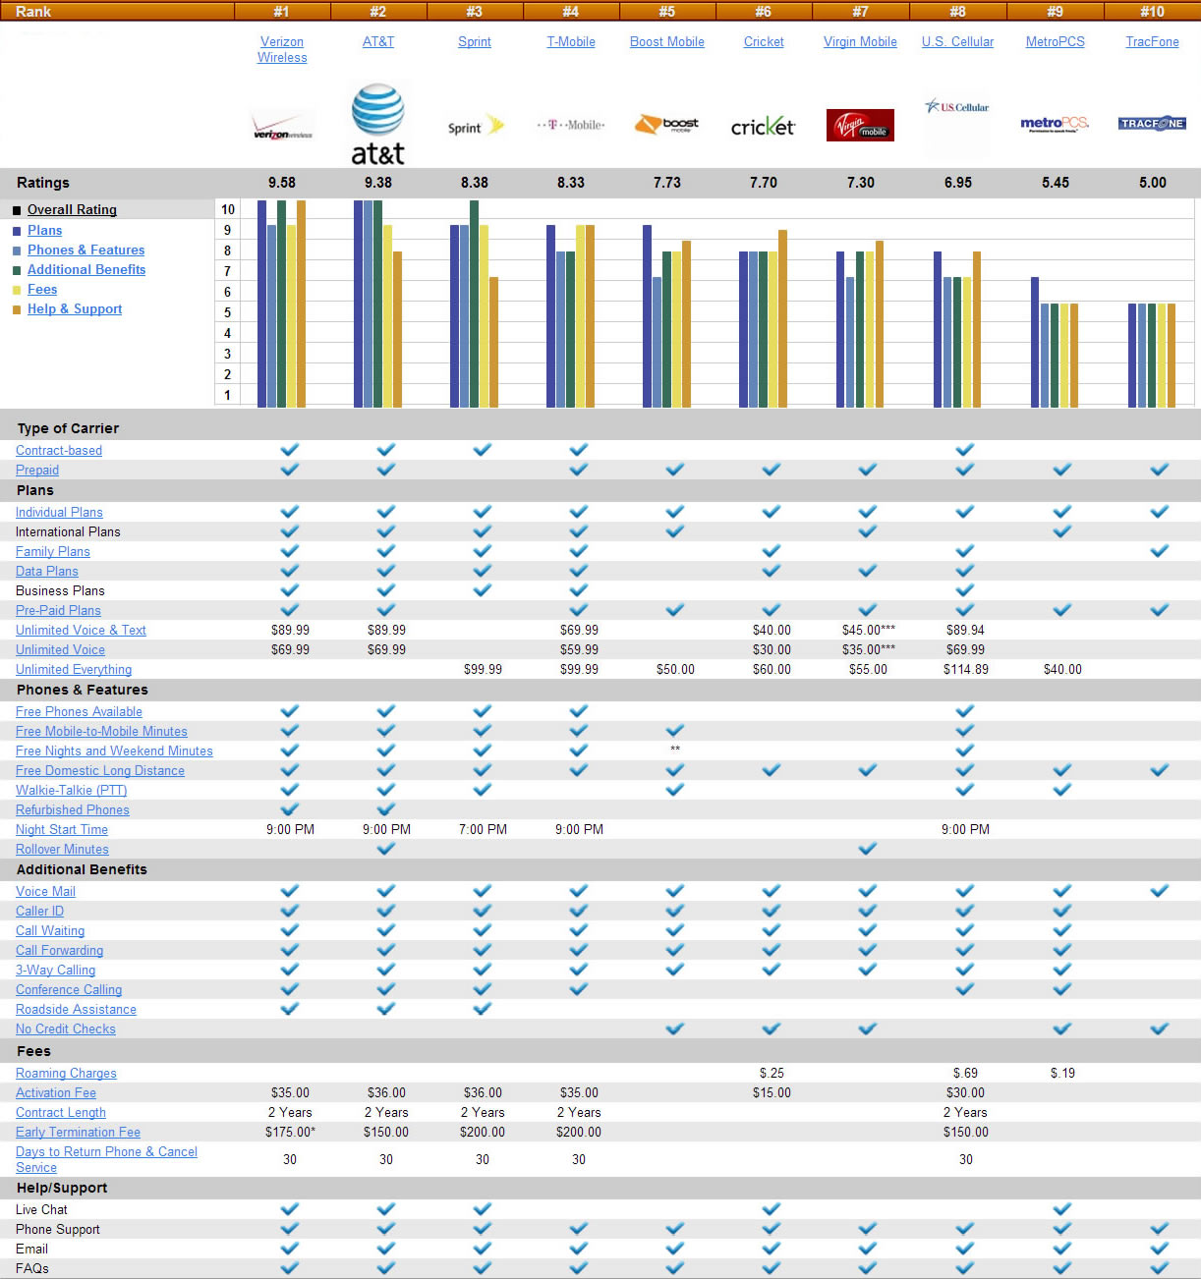Click the $45.00*** Virgin Mobile price
Screen dimensions: 1201x1279
click(869, 631)
